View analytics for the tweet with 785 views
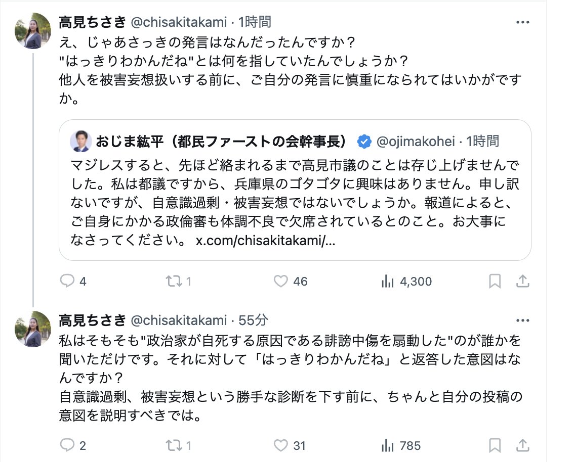 tap(387, 445)
